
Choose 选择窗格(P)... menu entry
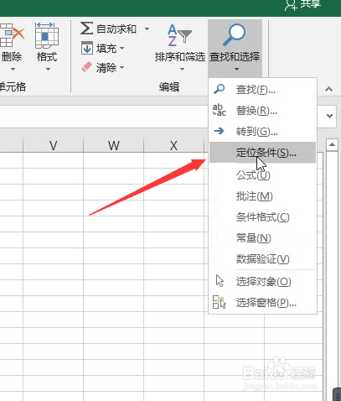(262, 303)
